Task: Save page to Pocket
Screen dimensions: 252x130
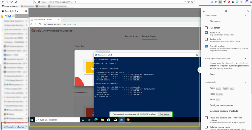Action: pyautogui.click(x=189, y=2)
